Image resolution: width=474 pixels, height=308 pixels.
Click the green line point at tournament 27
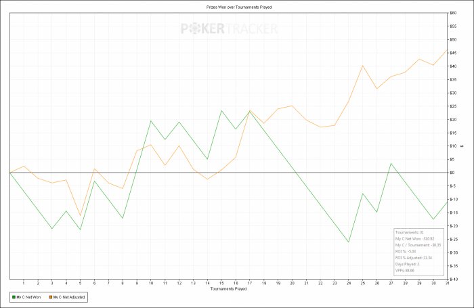[x=391, y=163]
